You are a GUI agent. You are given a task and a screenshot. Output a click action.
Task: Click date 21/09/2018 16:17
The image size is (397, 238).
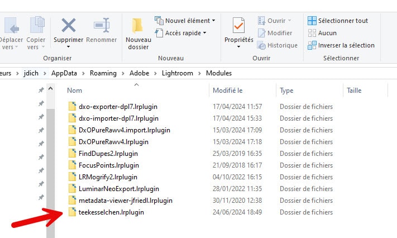[x=237, y=165]
